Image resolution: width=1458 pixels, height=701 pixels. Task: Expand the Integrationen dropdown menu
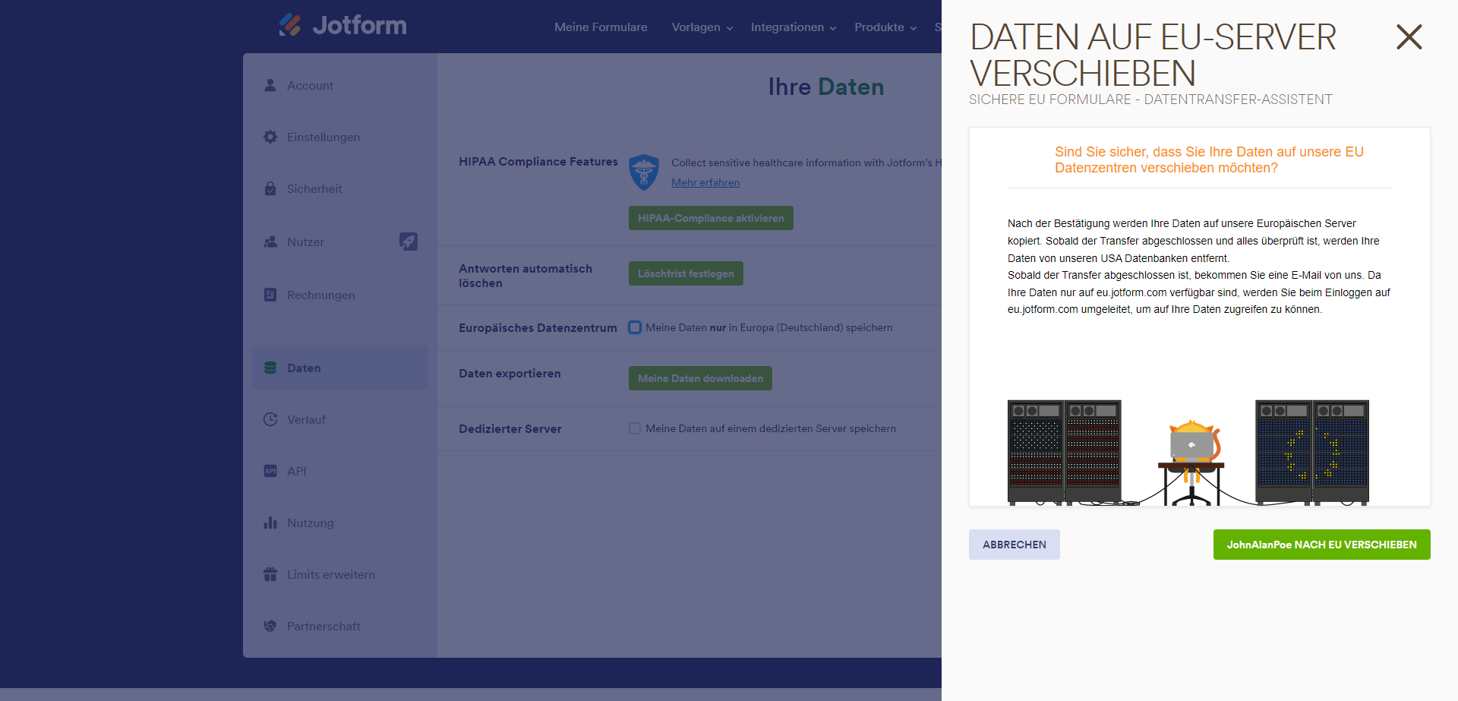794,27
